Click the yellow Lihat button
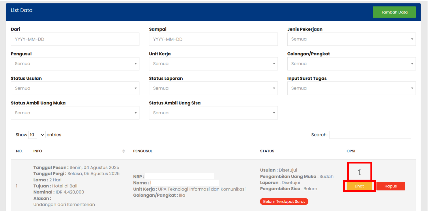 359,186
